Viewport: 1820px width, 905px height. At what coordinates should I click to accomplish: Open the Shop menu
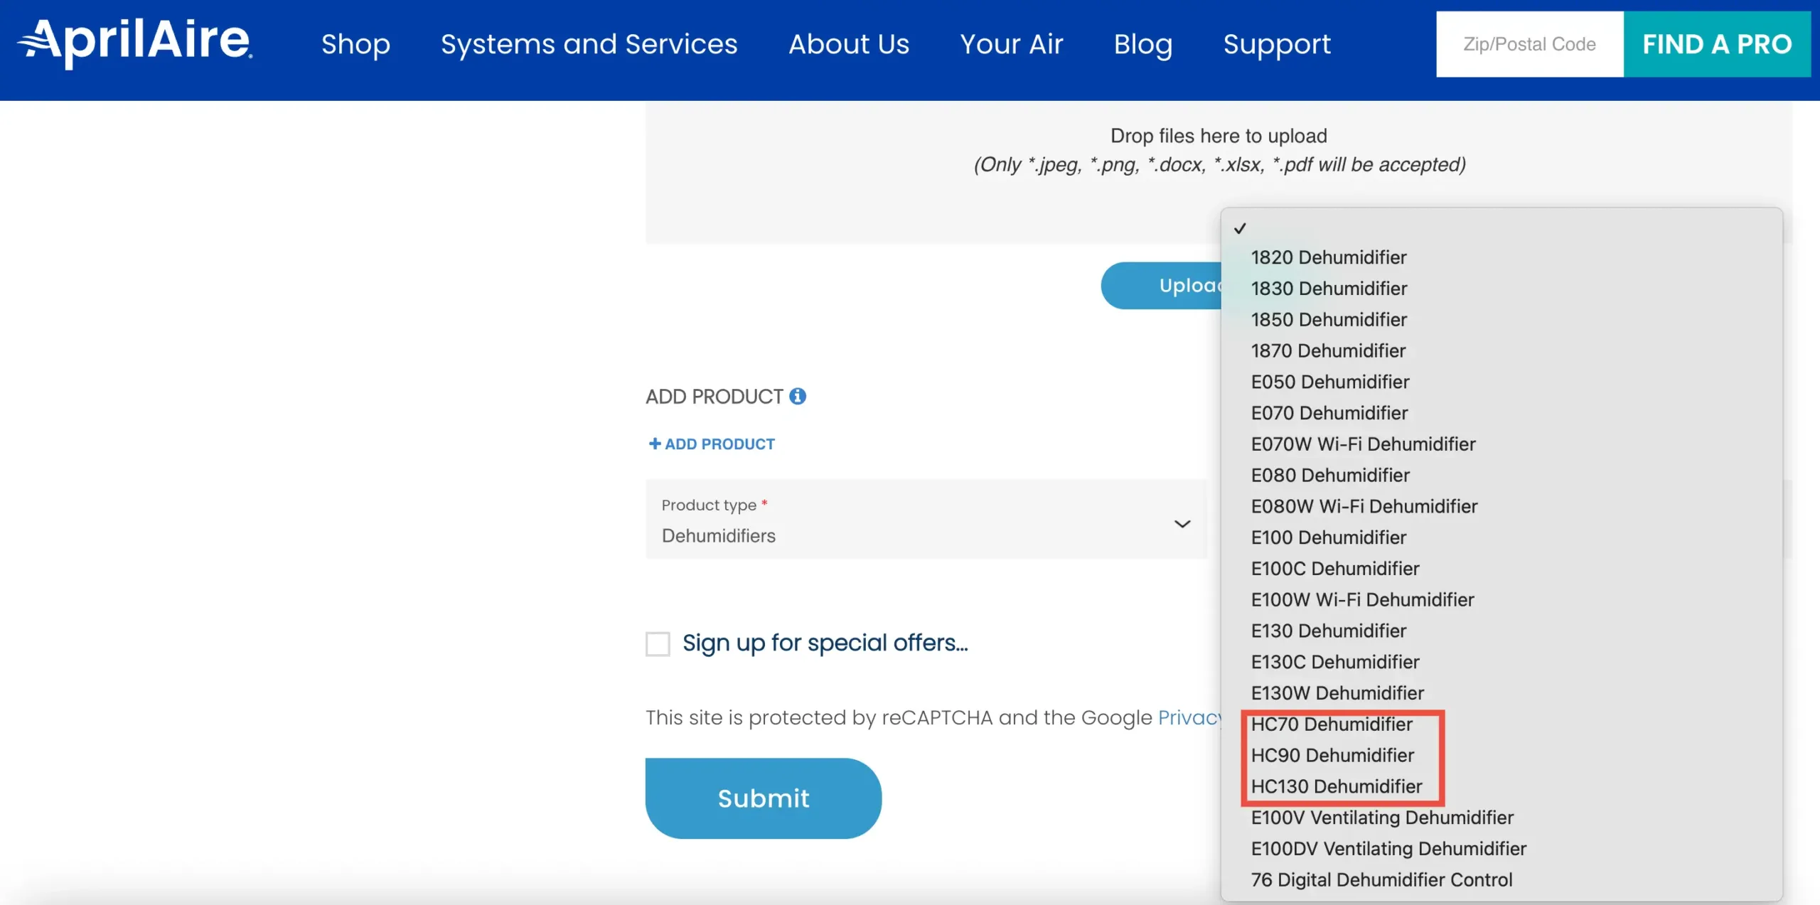(x=355, y=44)
